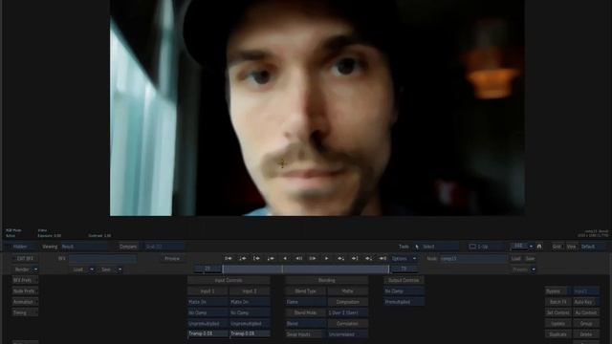612x344 pixels.
Task: Open the Tools Select dropdown
Action: pos(436,247)
